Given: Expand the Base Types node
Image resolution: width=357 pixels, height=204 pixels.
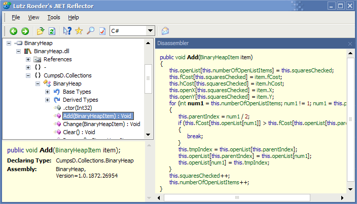Looking at the screenshot, I should [x=47, y=92].
